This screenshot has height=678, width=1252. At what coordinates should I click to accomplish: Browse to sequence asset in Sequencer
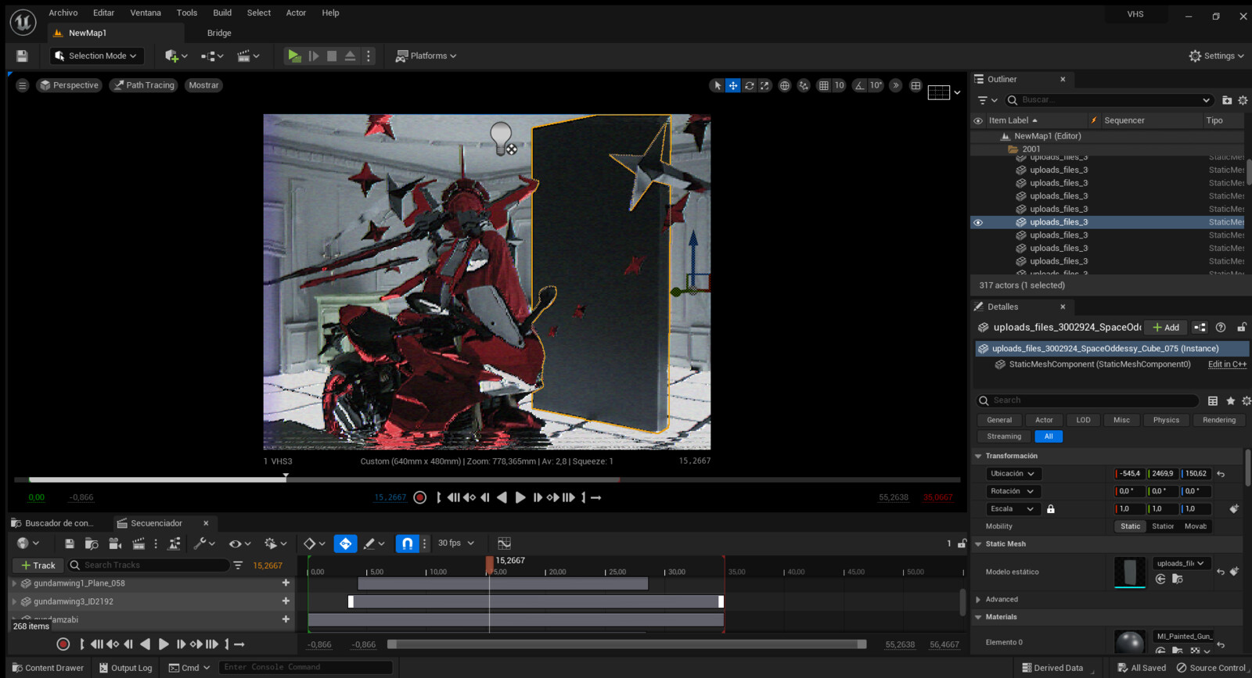[92, 543]
